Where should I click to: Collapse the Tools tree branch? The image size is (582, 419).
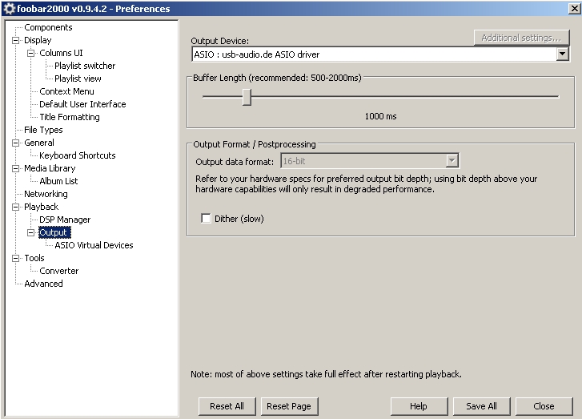point(15,258)
